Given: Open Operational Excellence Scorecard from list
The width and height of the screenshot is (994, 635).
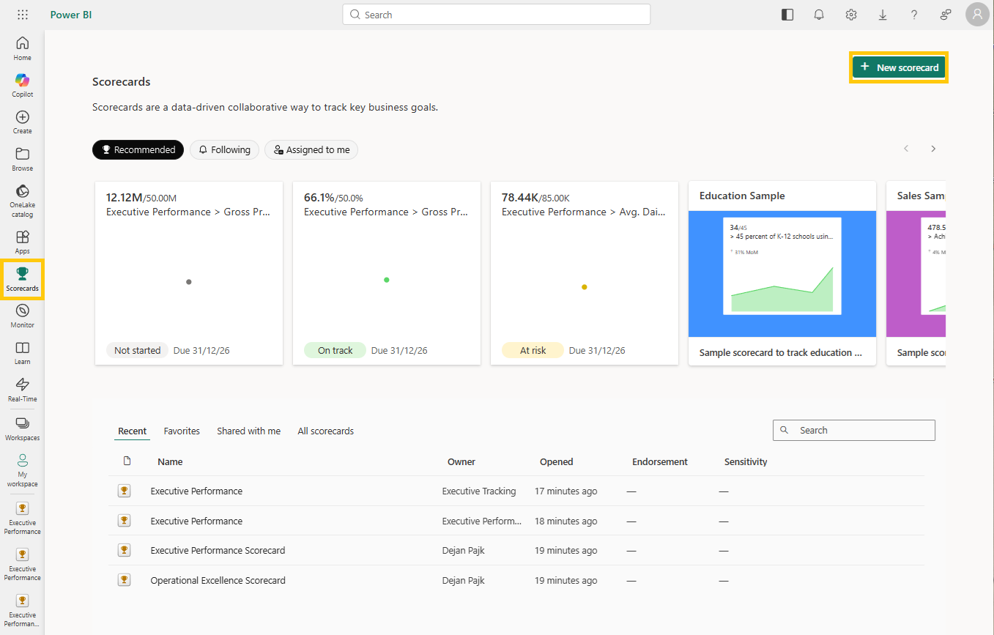Looking at the screenshot, I should 218,580.
